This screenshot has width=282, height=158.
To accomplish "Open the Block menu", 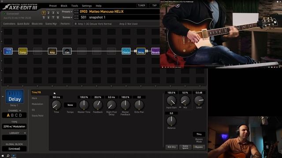I will point(64,6).
